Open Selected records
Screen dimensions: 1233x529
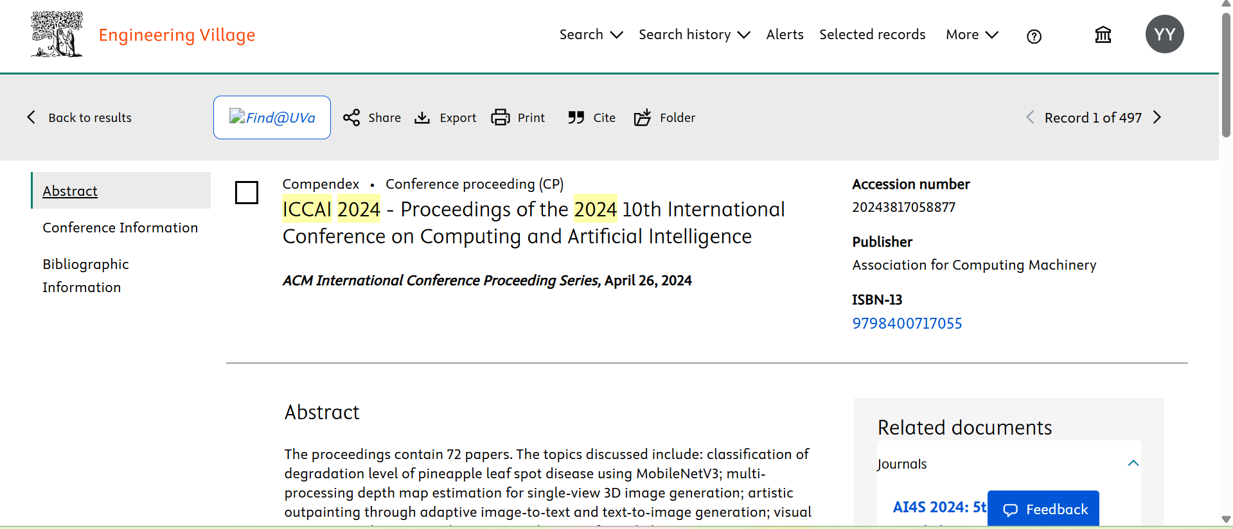click(x=872, y=35)
